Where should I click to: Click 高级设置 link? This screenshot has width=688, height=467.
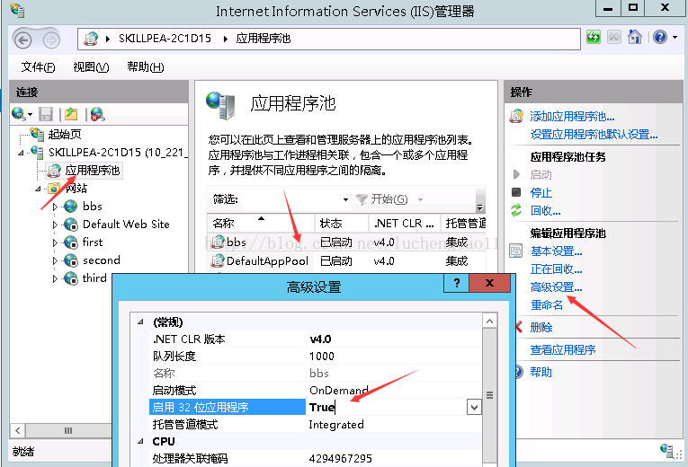pos(557,287)
